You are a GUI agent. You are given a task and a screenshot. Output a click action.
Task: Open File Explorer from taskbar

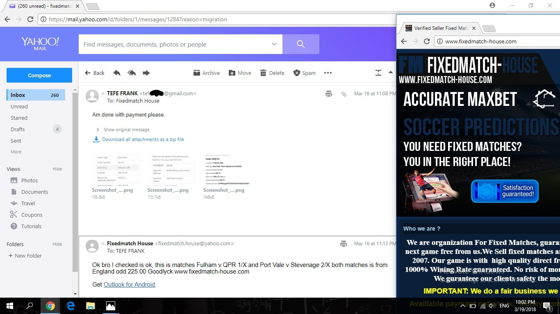[x=90, y=306]
